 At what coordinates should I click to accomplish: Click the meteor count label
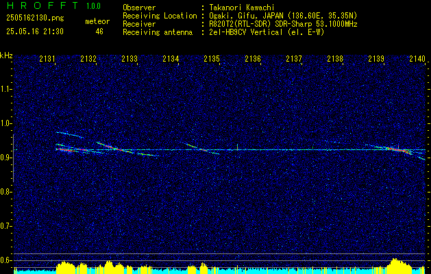tap(97, 21)
